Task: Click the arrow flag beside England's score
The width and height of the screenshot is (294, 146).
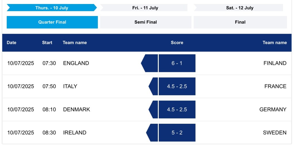Action: pyautogui.click(x=150, y=63)
